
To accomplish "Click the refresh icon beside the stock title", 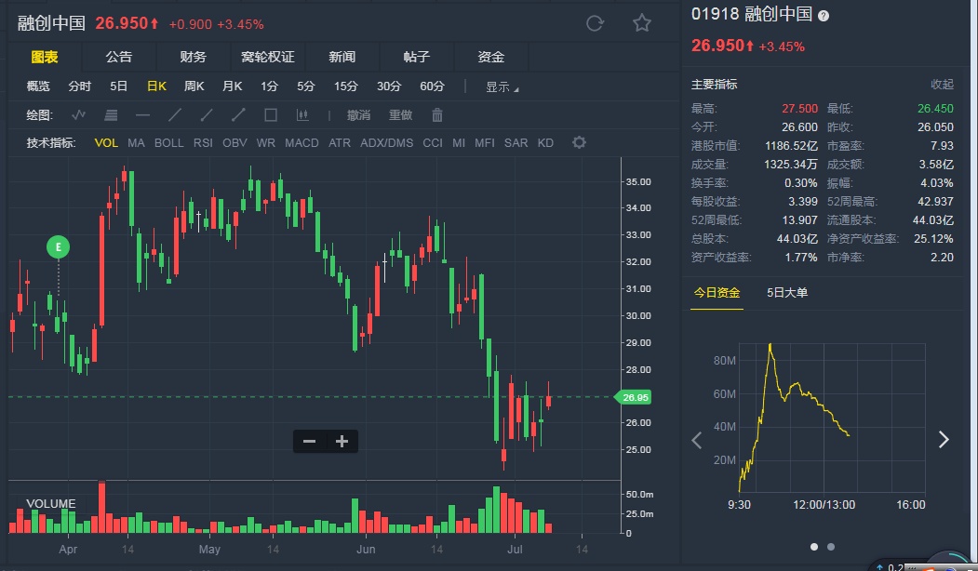I will [595, 24].
